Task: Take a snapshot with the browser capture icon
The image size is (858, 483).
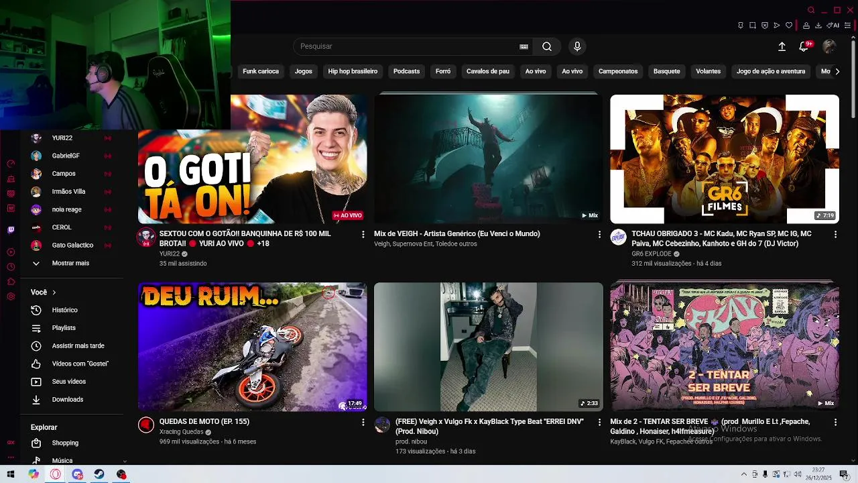Action: (753, 25)
